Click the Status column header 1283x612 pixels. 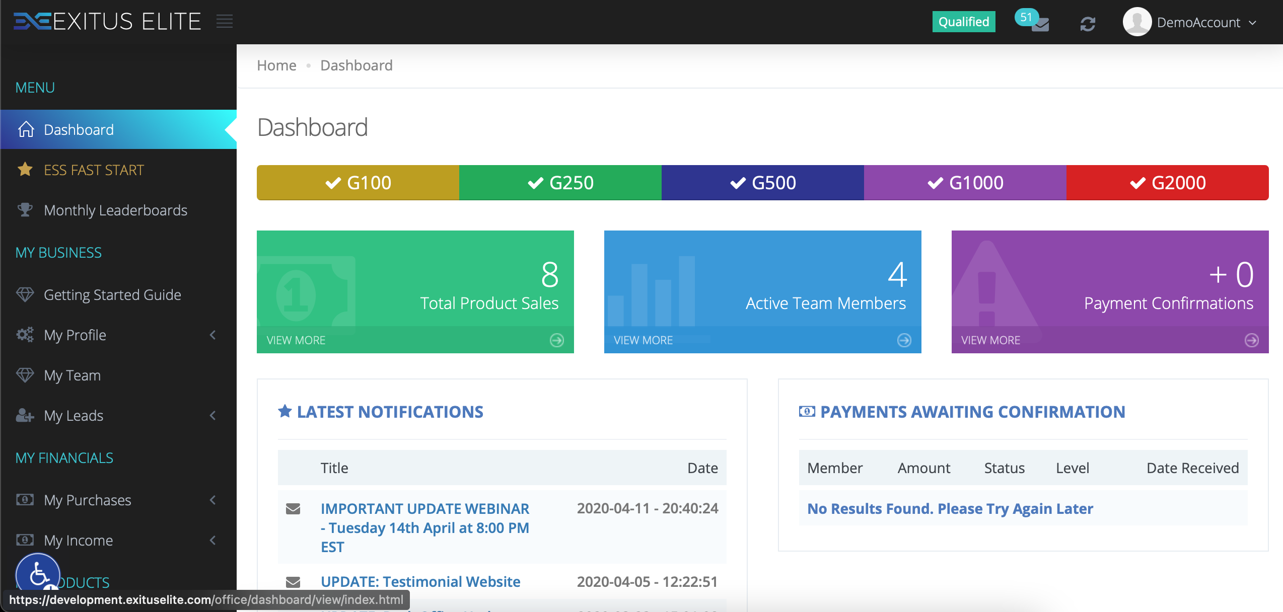click(x=1005, y=468)
